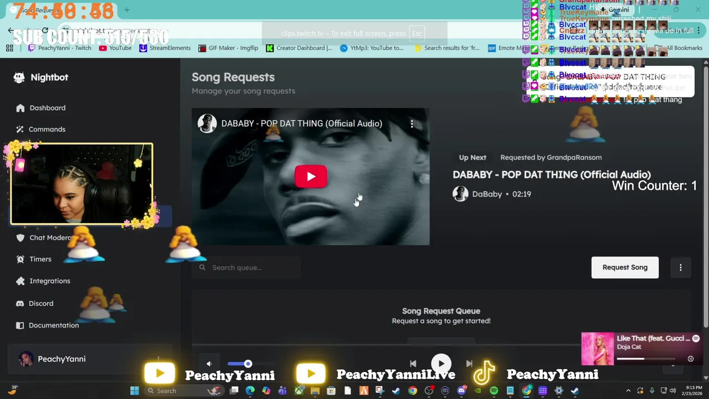This screenshot has height=399, width=709.
Task: Open the Search results bookmark
Action: (446, 48)
